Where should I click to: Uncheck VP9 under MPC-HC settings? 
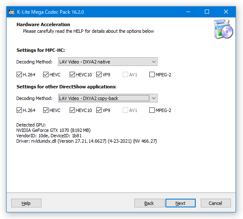pyautogui.click(x=99, y=75)
